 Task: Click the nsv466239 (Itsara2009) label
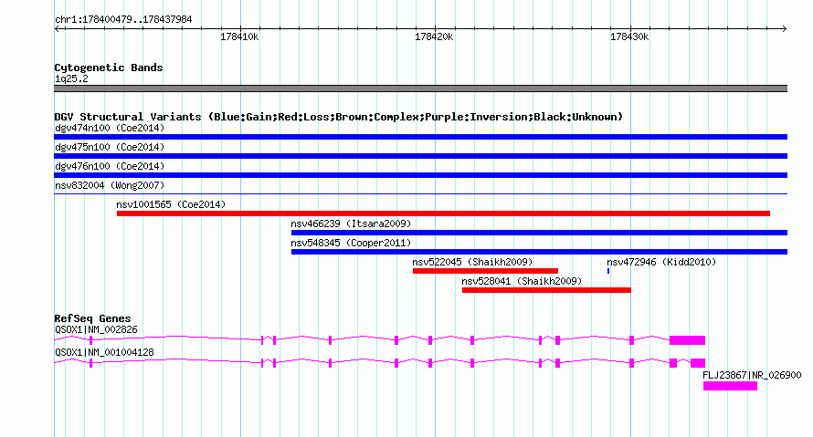(351, 224)
